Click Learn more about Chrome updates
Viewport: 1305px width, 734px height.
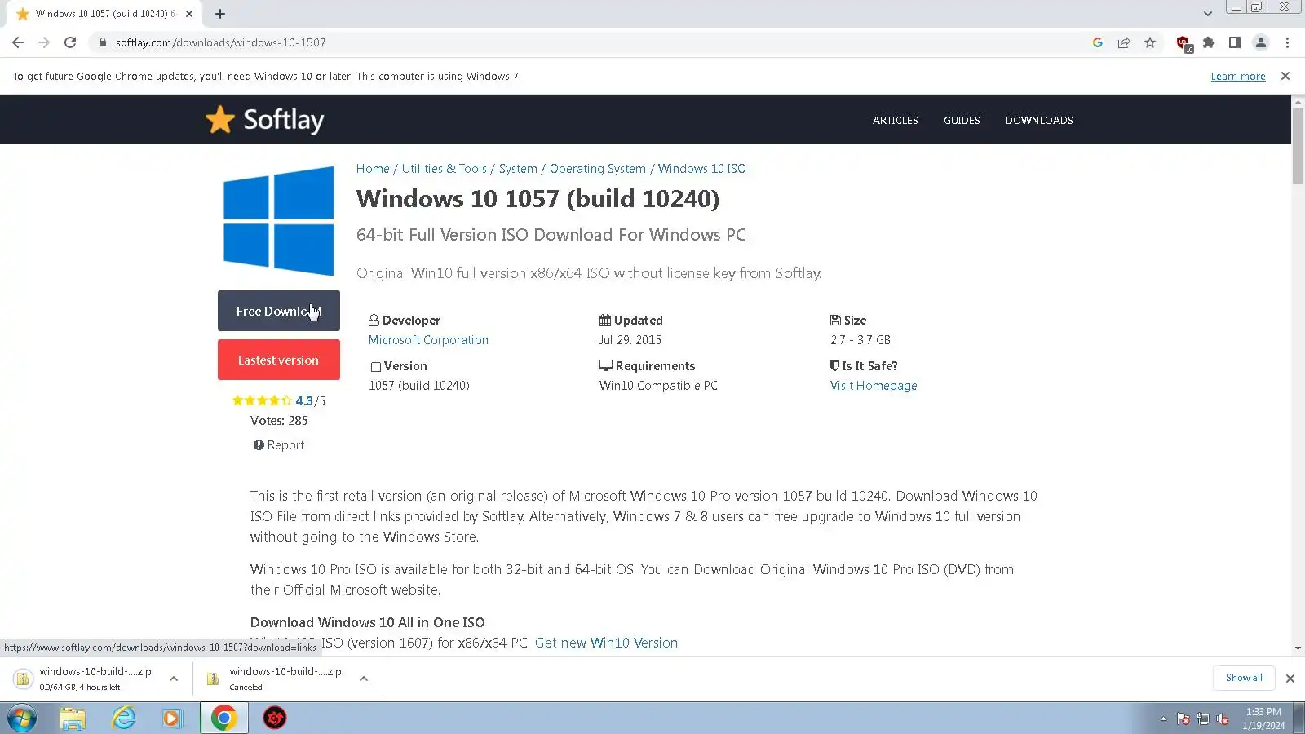(1238, 77)
